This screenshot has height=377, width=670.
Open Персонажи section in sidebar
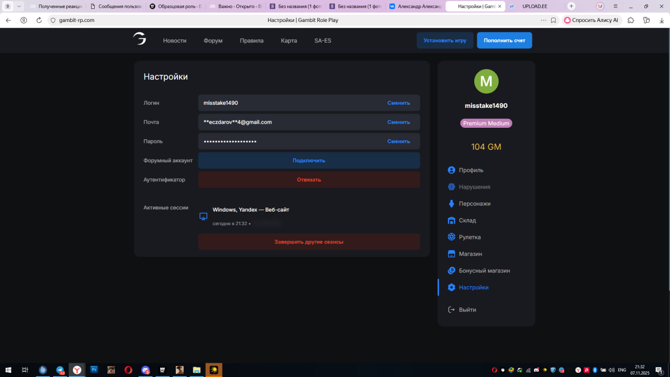[x=474, y=204]
